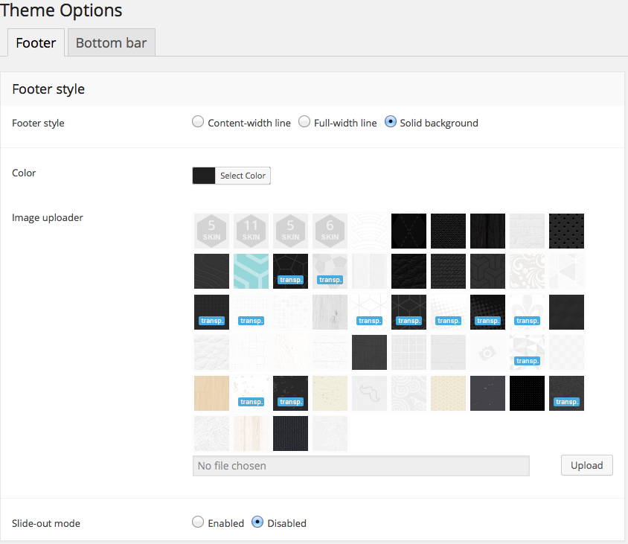Image resolution: width=628 pixels, height=544 pixels.
Task: Switch to the Bottom bar tab
Action: coord(111,42)
